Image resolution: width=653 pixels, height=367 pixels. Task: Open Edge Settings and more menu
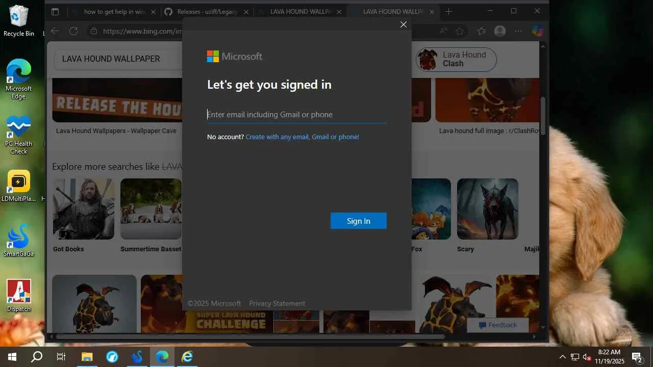(x=518, y=31)
